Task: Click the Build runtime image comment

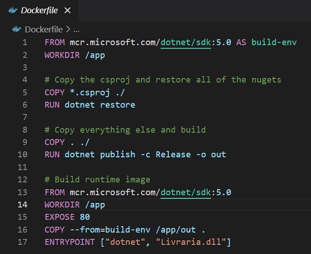Action: tap(98, 180)
